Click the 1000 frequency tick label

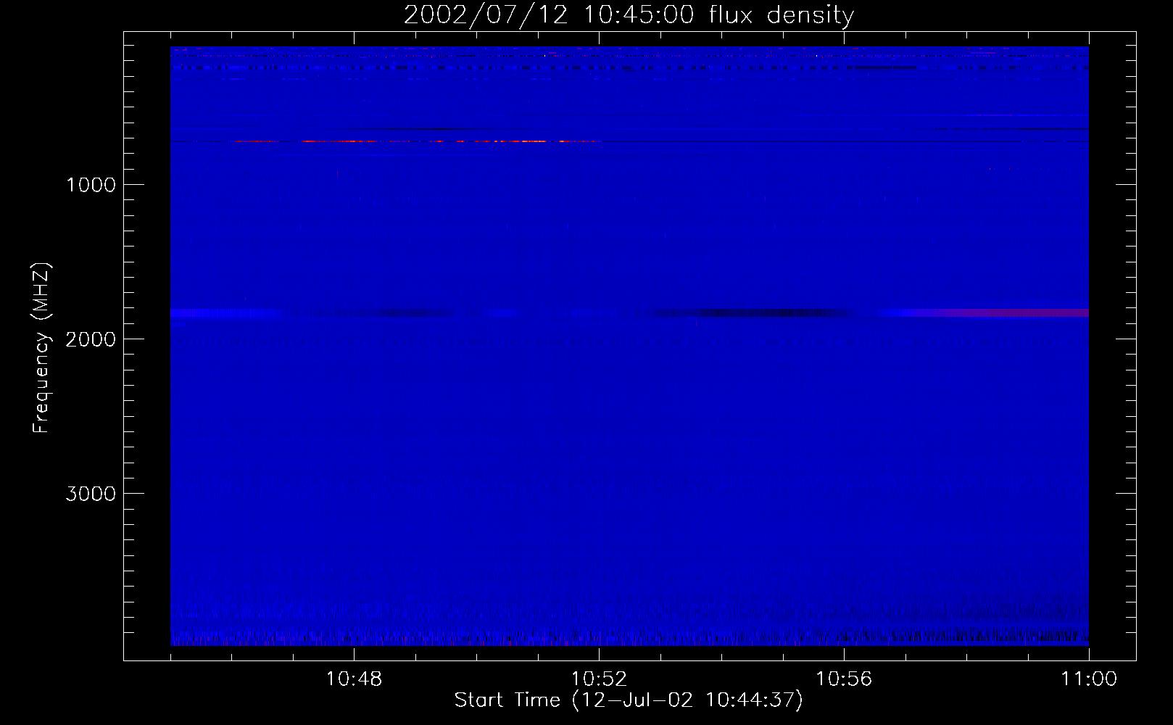pos(91,184)
